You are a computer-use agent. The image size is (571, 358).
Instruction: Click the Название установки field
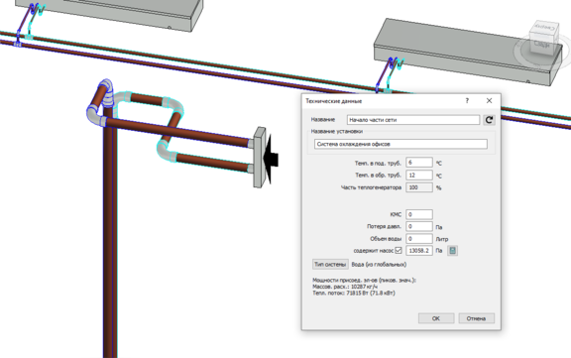click(x=400, y=144)
